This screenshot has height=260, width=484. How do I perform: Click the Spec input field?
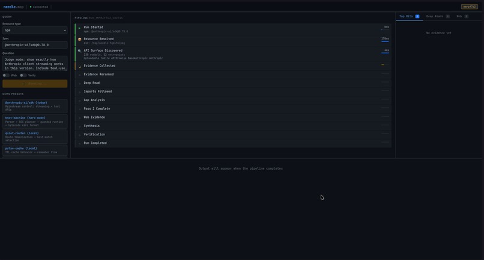point(35,45)
